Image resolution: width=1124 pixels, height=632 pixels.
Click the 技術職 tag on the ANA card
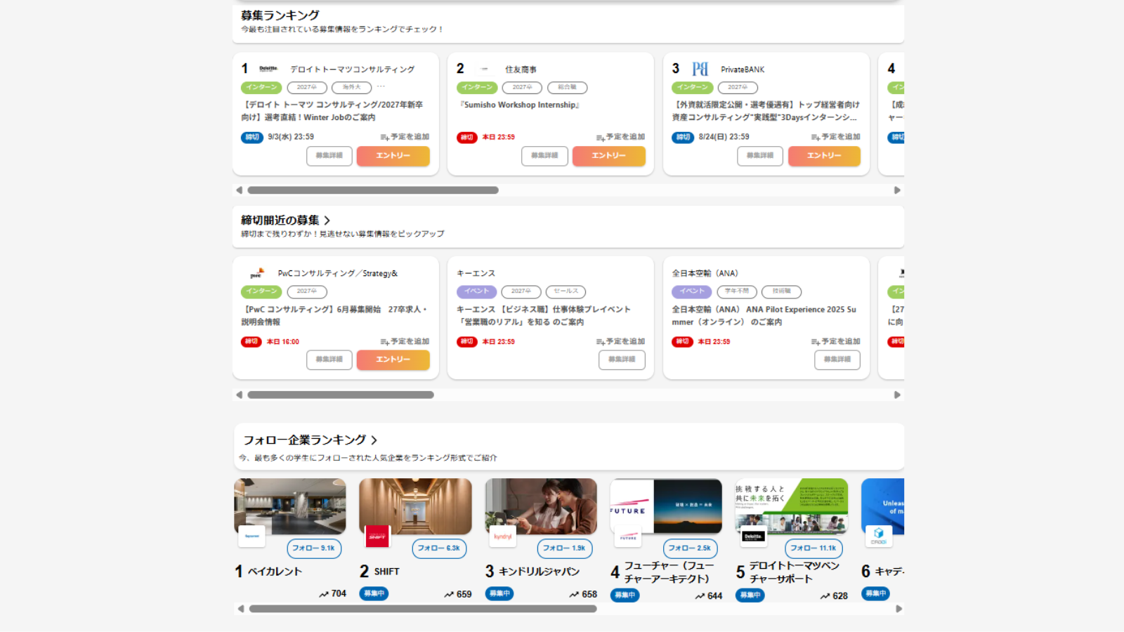pos(781,291)
